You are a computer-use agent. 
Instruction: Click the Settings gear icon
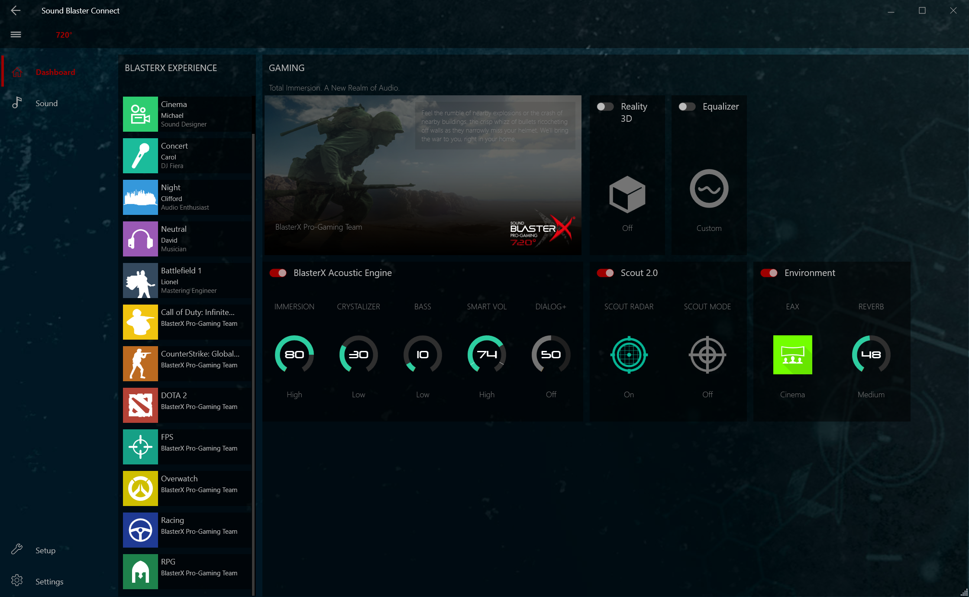17,581
